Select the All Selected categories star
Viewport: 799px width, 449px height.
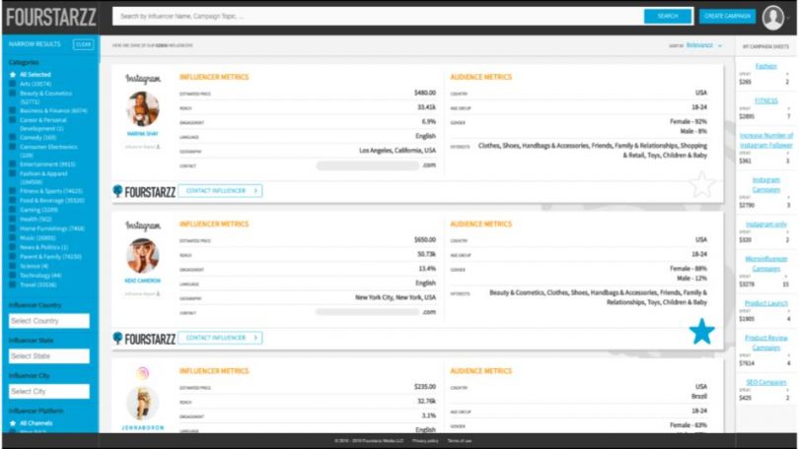(x=13, y=75)
